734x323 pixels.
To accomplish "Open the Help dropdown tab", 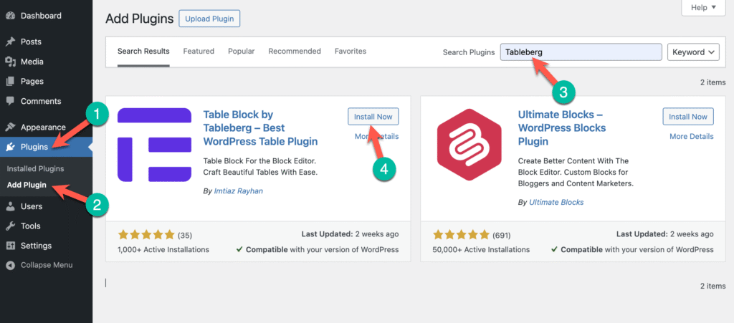I will [704, 7].
